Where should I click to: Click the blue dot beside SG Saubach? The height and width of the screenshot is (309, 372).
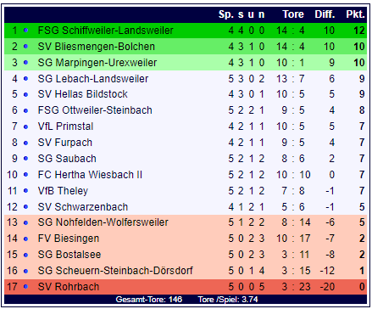(25, 159)
